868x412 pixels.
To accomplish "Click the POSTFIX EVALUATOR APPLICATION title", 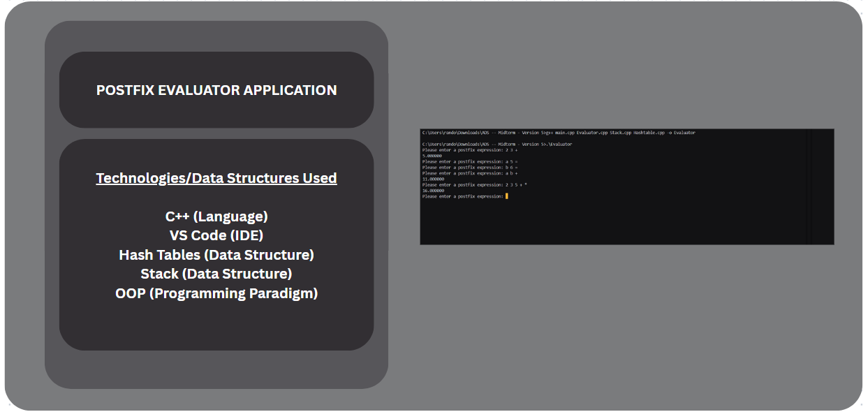I will (216, 90).
